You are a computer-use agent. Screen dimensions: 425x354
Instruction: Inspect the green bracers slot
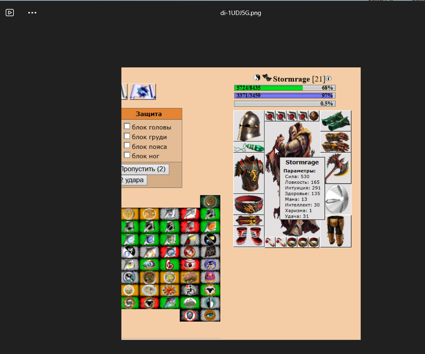point(336,121)
